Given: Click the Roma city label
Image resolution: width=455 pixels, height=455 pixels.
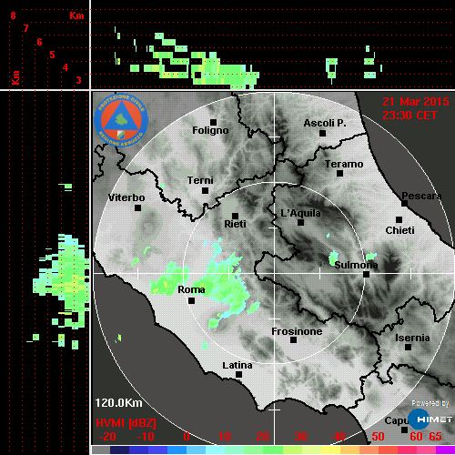Looking at the screenshot, I should tap(191, 289).
